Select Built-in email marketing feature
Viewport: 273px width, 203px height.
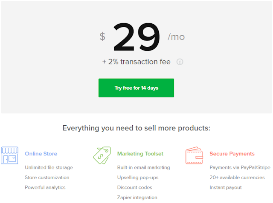click(143, 167)
